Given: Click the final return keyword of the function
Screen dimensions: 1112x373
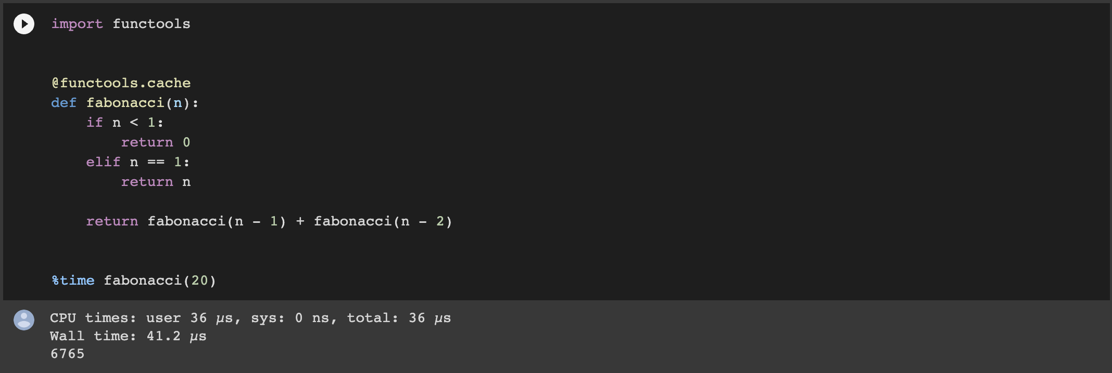Looking at the screenshot, I should 112,221.
